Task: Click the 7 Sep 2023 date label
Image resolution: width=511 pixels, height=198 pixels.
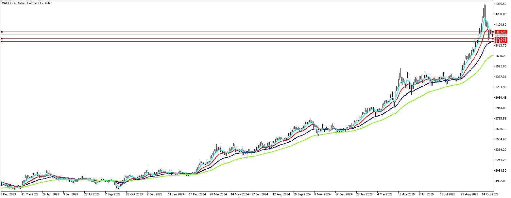Action: point(113,194)
